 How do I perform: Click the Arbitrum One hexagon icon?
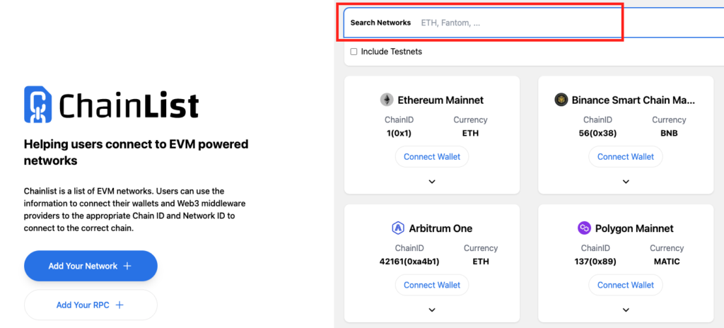[397, 228]
